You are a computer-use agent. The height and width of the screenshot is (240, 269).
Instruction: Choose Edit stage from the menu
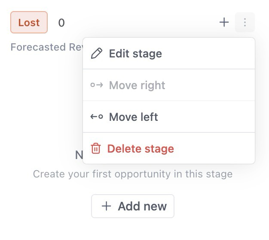[x=135, y=54]
